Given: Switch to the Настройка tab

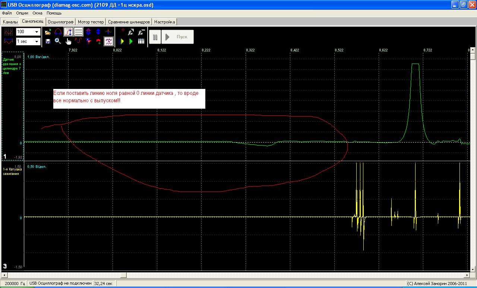Looking at the screenshot, I should [x=164, y=22].
